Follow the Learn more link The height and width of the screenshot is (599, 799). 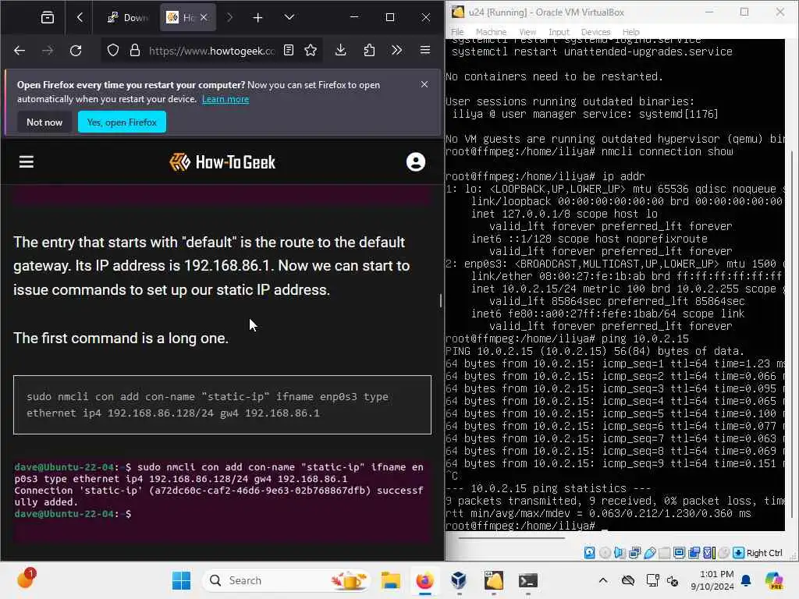[x=225, y=99]
